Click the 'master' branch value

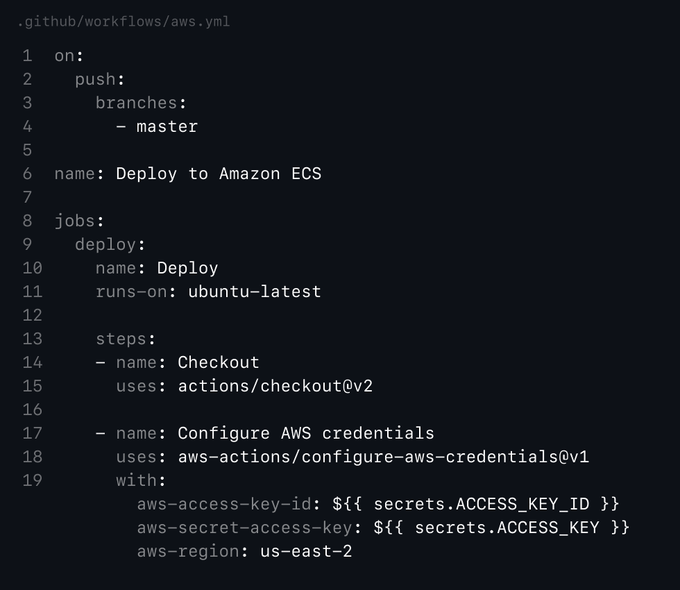[167, 126]
